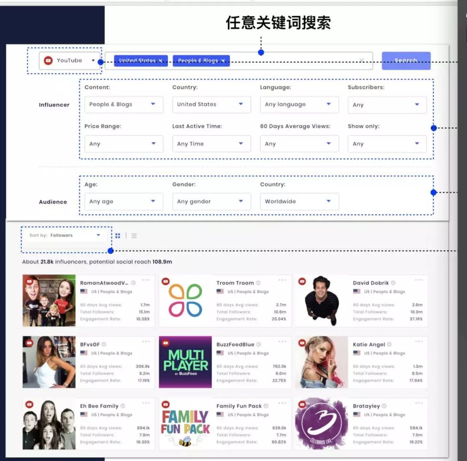The image size is (467, 461).
Task: Open more options on Katie Angel card
Action: pos(419,342)
